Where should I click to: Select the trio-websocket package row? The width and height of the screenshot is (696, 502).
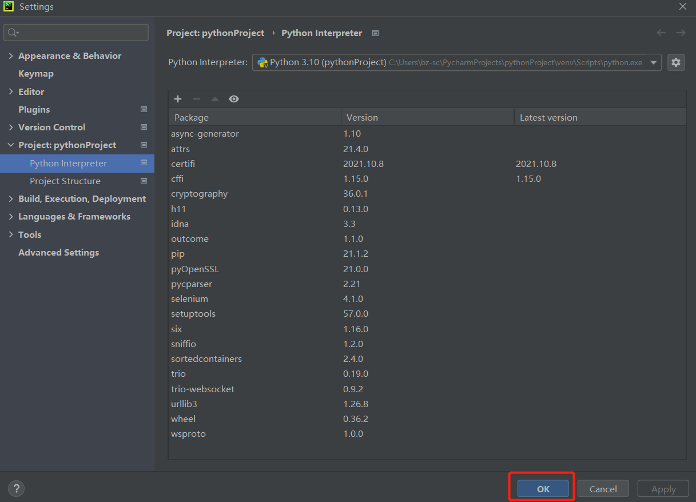coord(427,389)
